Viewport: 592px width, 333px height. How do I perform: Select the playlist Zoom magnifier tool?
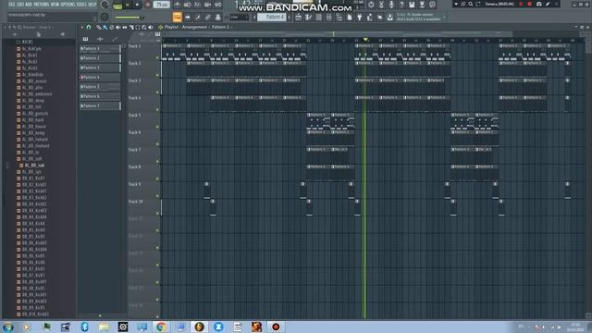pos(144,27)
